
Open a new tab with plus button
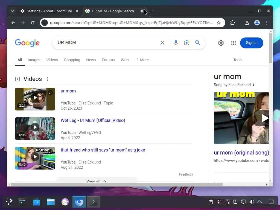[152, 11]
